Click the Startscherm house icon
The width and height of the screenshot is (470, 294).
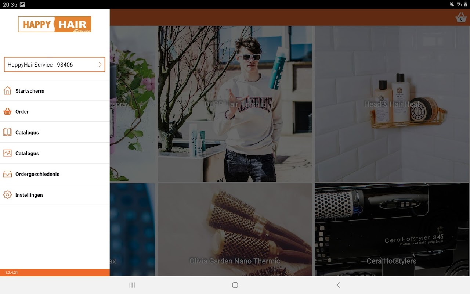click(7, 91)
